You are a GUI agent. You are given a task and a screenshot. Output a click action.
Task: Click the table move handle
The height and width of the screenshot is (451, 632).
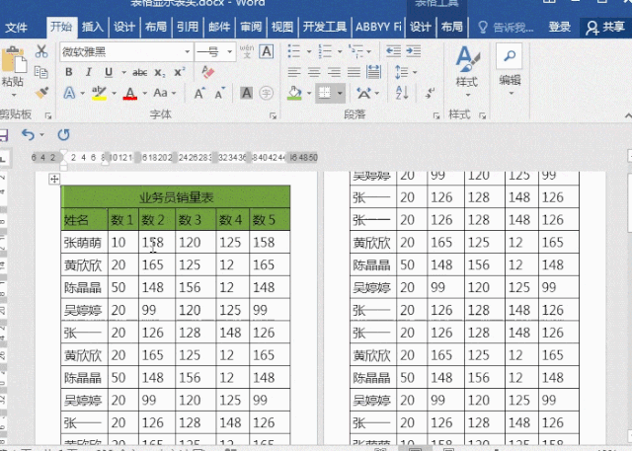[x=54, y=179]
